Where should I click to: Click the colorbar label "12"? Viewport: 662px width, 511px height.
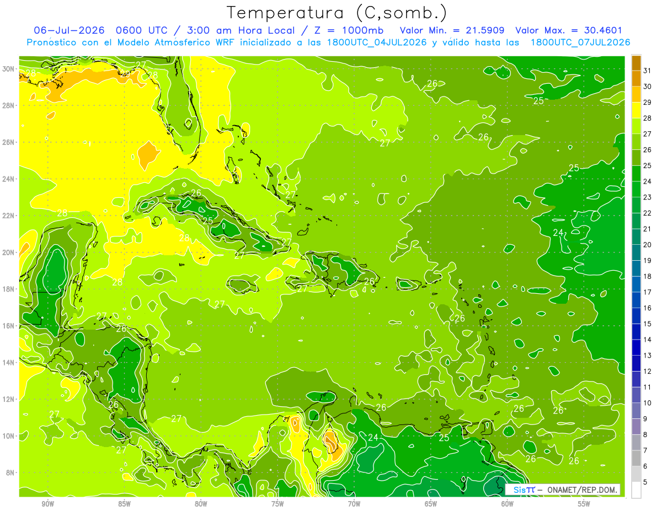(x=647, y=372)
